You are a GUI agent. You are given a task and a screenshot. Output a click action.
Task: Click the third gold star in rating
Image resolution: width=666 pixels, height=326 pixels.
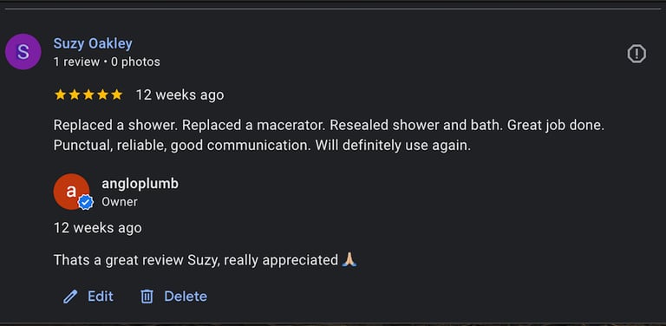tap(88, 95)
